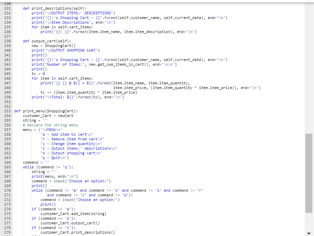
Task: Click line number 179 in the gutter
Action: point(8,232)
